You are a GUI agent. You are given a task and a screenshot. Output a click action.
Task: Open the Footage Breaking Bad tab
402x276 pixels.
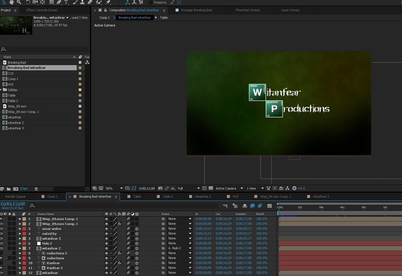click(196, 10)
